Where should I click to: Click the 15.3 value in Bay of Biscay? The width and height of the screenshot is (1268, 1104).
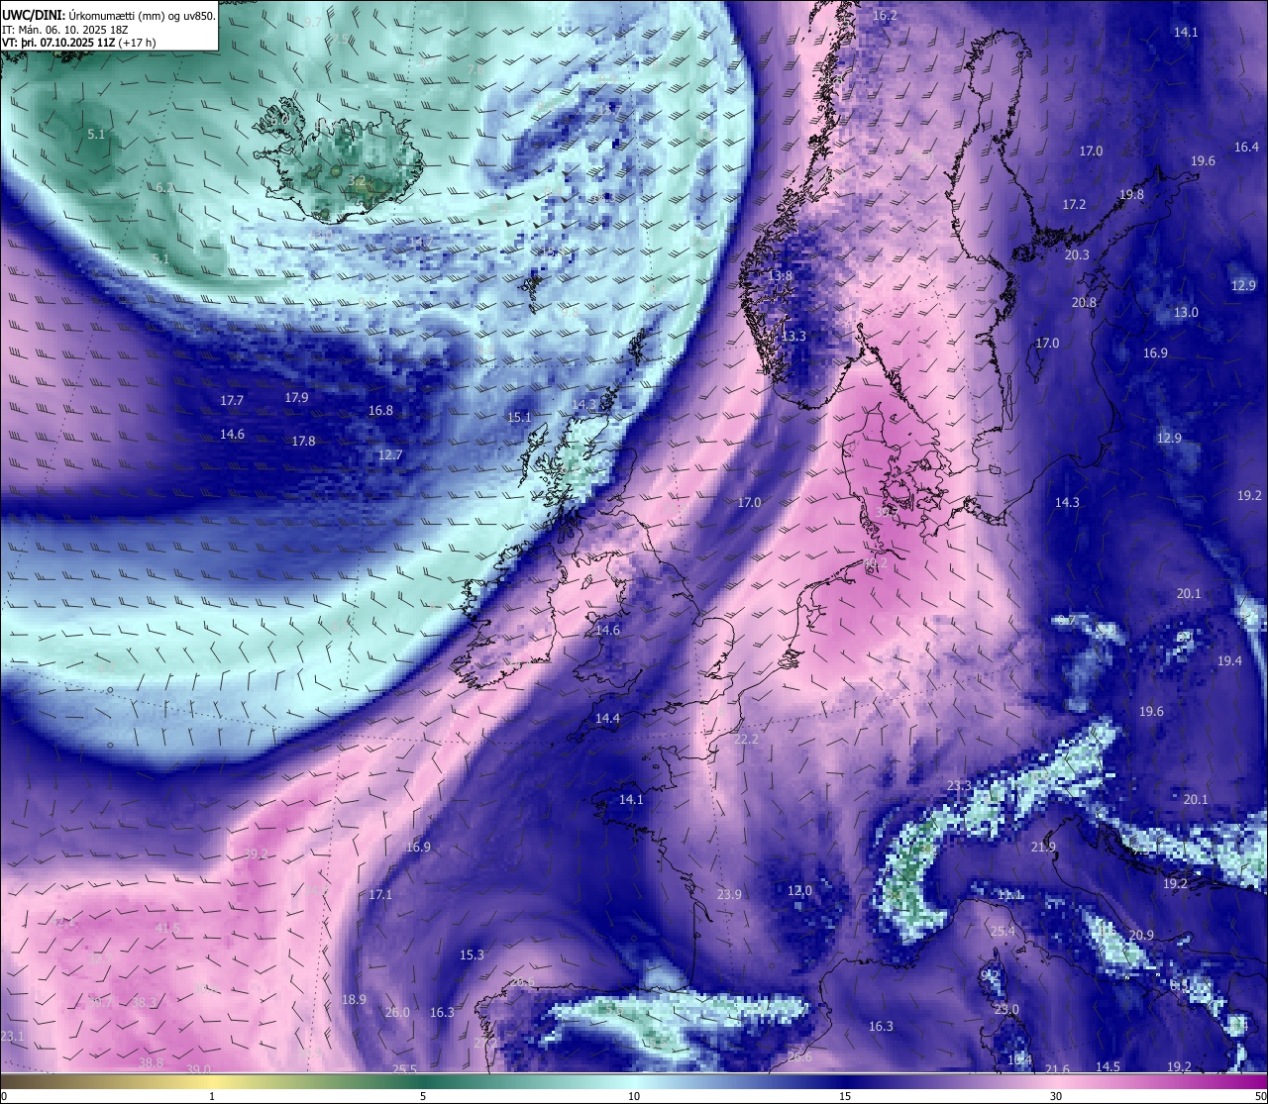click(472, 955)
